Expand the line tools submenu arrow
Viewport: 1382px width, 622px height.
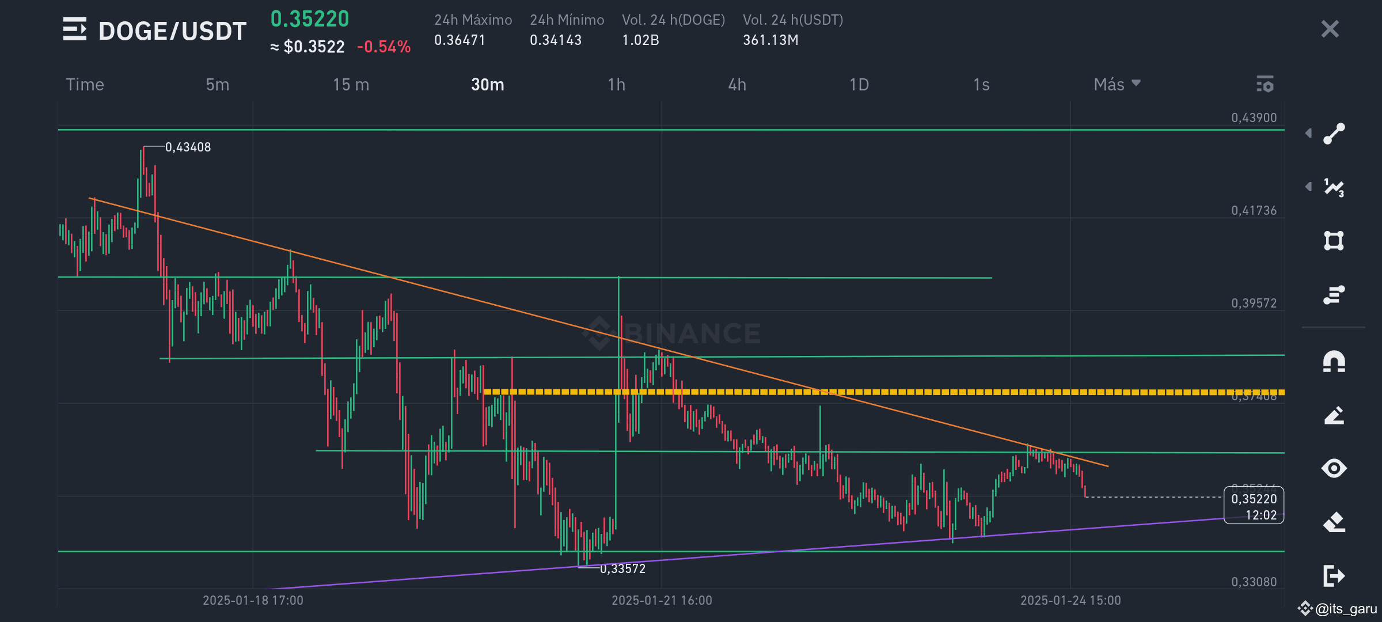(1308, 133)
